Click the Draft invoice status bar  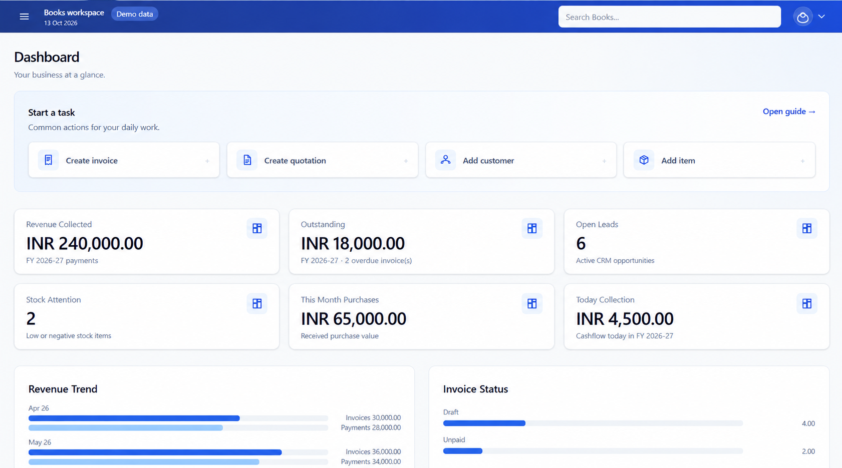593,423
